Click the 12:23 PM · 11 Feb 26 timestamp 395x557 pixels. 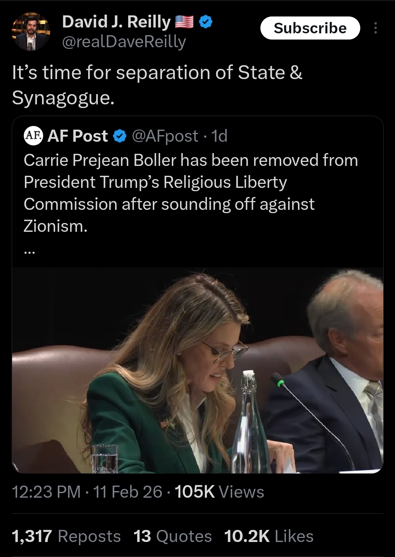click(x=87, y=492)
